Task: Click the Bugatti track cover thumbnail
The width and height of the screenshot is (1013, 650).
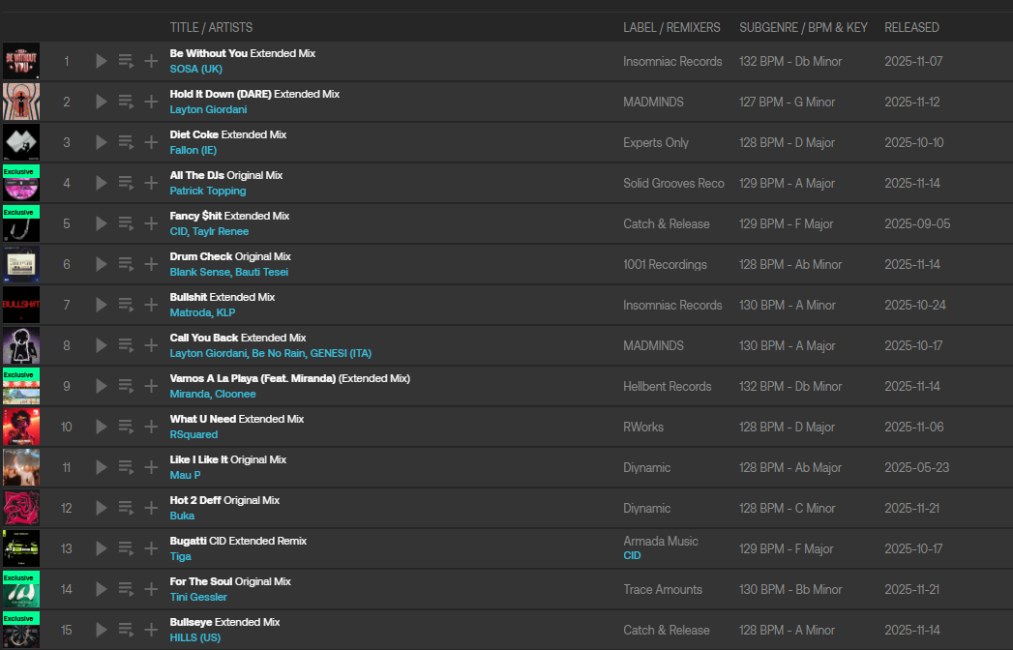Action: [21, 548]
